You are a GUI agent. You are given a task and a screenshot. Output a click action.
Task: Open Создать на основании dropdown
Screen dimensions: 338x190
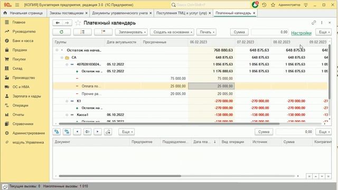click(x=172, y=32)
